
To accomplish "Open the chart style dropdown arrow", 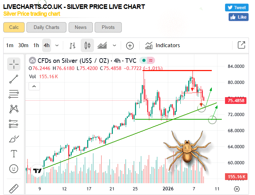I will click(114, 45).
